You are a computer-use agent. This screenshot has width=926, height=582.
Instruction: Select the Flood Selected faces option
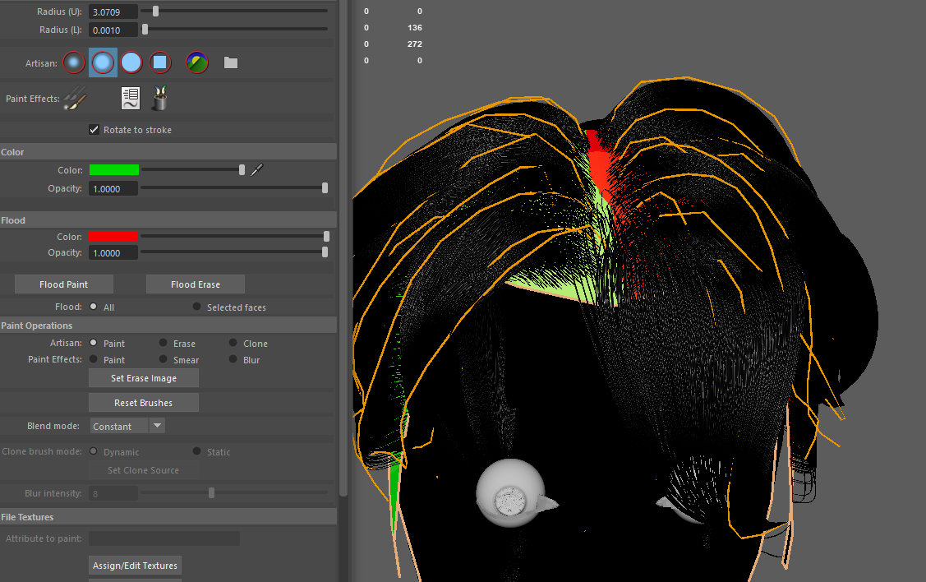[x=197, y=307]
